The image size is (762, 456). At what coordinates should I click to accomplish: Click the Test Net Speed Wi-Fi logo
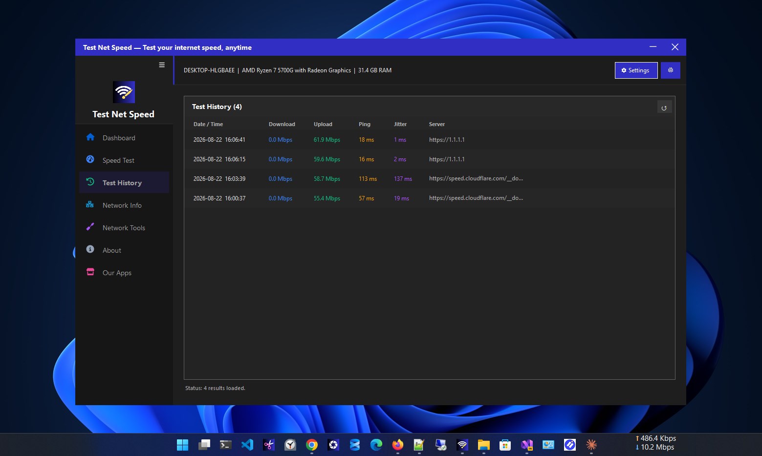124,92
